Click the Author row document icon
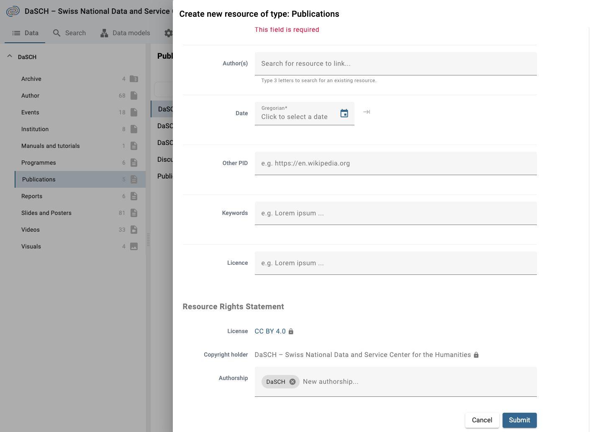 134,96
